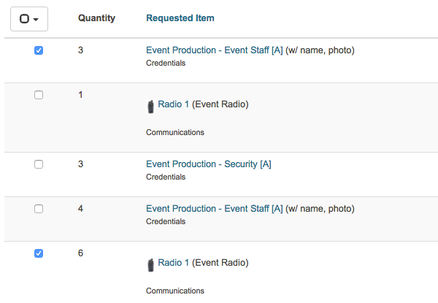Open the Event Staff [A] link in the quantity 3 row
Image resolution: width=438 pixels, height=303 pixels.
pos(214,50)
